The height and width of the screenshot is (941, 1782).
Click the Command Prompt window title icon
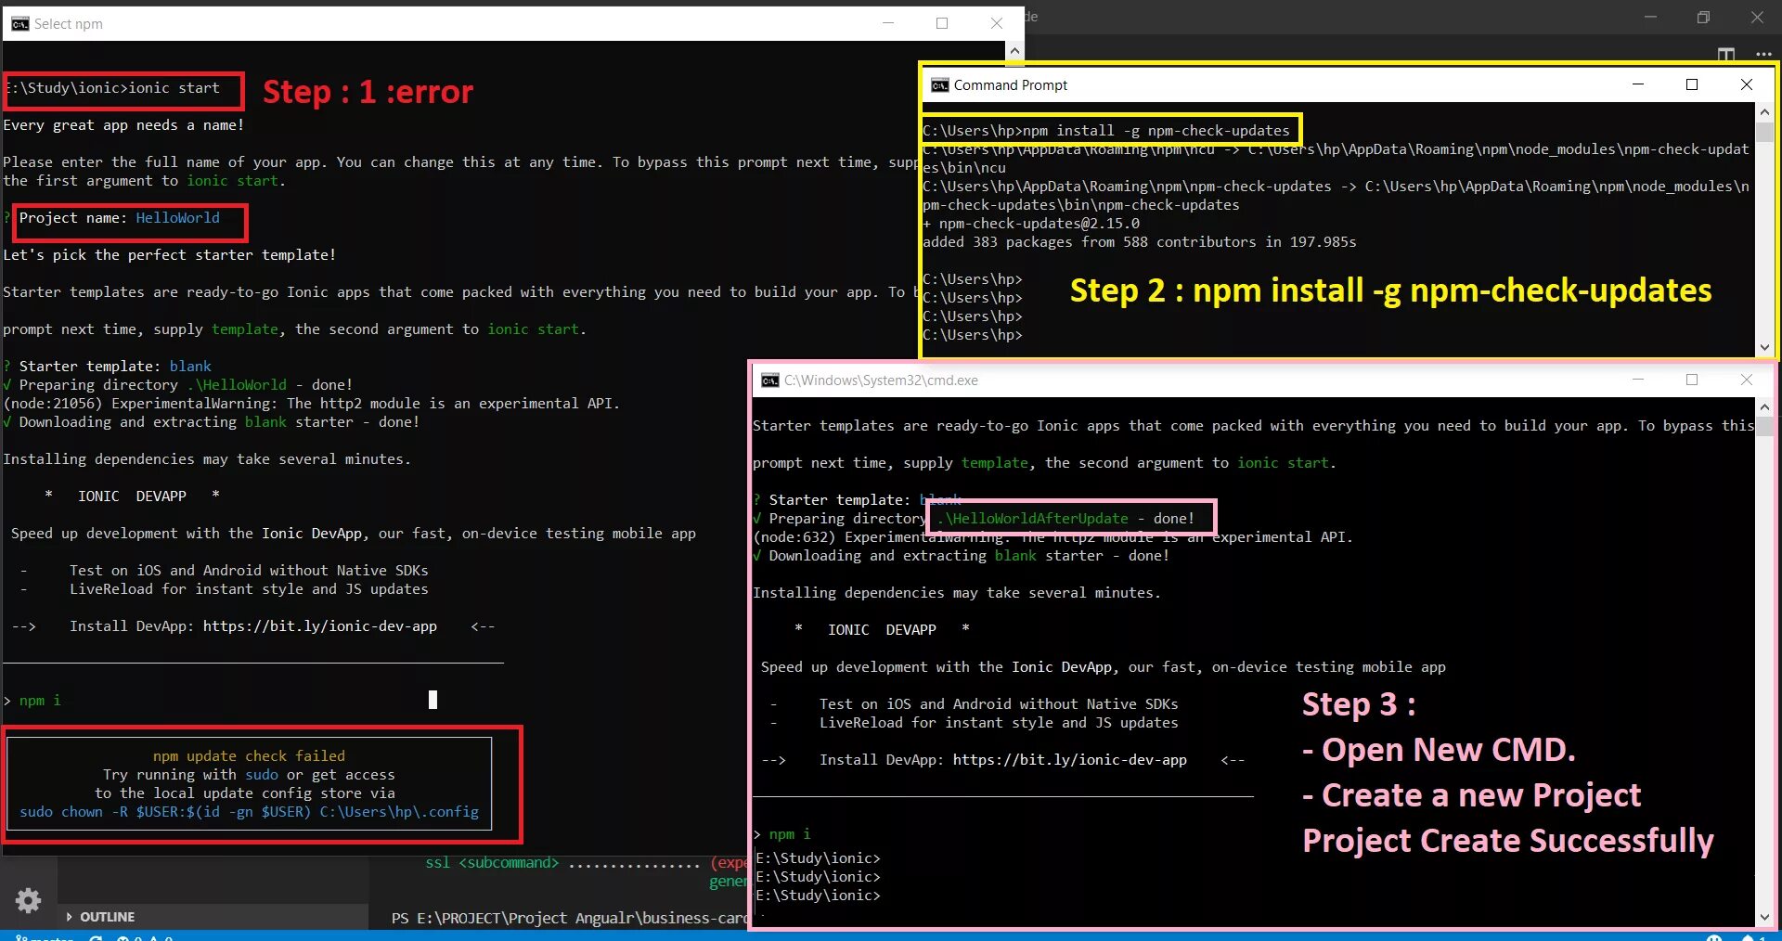pos(939,85)
